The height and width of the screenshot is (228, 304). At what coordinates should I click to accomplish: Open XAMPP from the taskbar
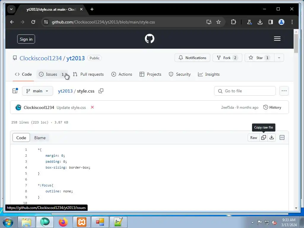coord(82,222)
